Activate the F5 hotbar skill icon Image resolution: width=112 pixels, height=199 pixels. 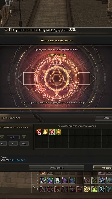click(72, 189)
